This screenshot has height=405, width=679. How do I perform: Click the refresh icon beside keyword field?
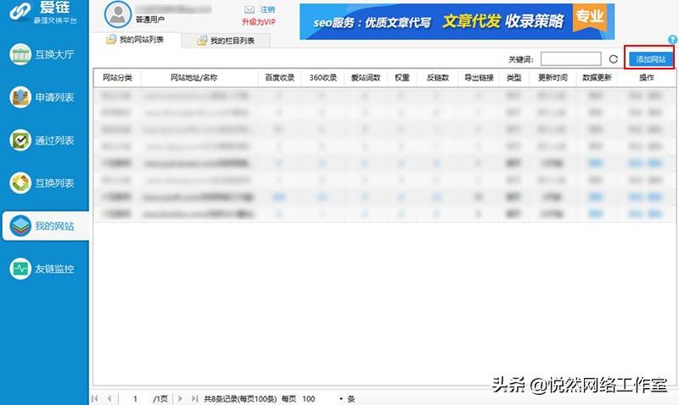[x=613, y=59]
